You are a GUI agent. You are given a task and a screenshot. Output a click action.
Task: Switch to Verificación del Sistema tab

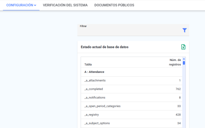[65, 5]
